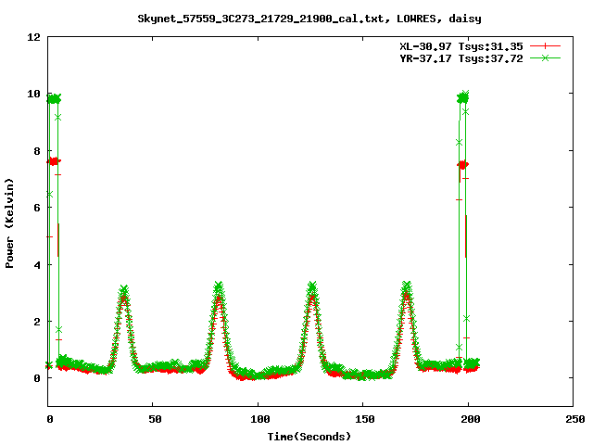The height and width of the screenshot is (445, 593).
Task: Select legend entry YR-37.17 Tsys:37.72
Action: click(x=461, y=58)
